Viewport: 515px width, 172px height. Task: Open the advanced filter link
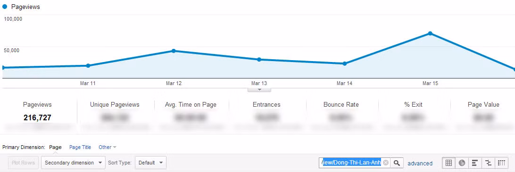click(x=420, y=163)
